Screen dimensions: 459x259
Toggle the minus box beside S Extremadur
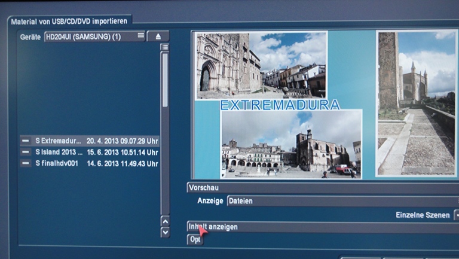(26, 141)
